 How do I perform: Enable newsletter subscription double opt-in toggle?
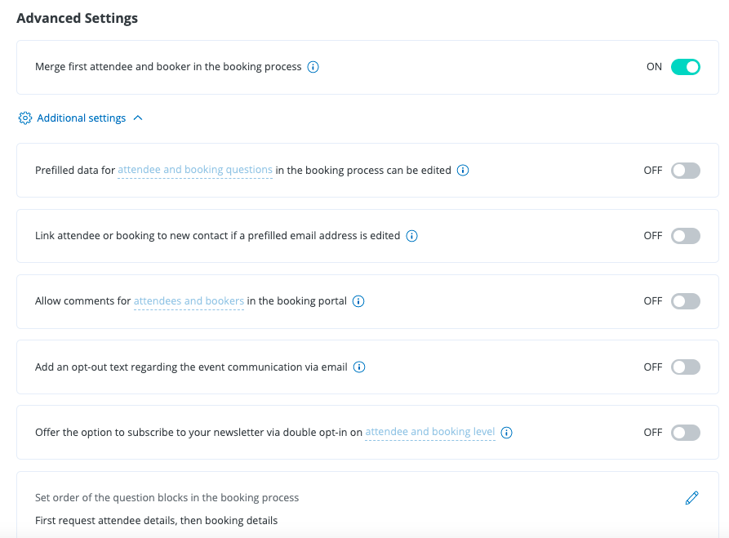point(685,433)
